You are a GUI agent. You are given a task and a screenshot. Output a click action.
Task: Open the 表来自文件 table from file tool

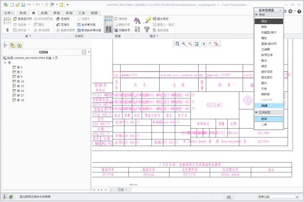22,19
